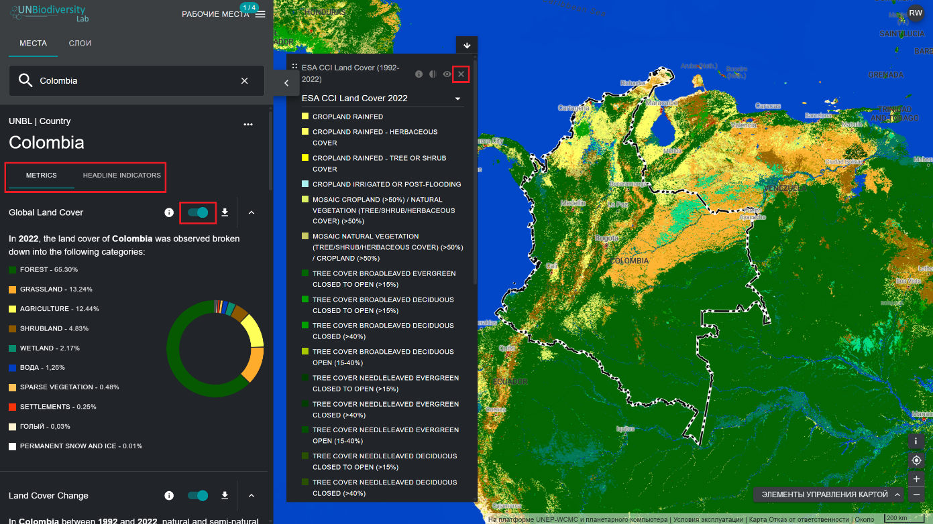
Task: Zoom in on the map
Action: point(916,479)
